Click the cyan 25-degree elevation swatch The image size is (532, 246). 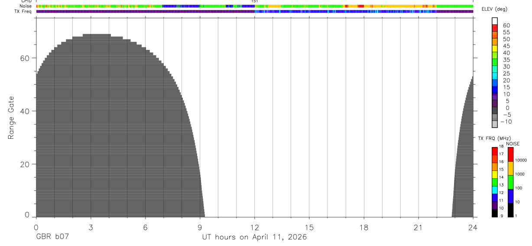coord(495,76)
